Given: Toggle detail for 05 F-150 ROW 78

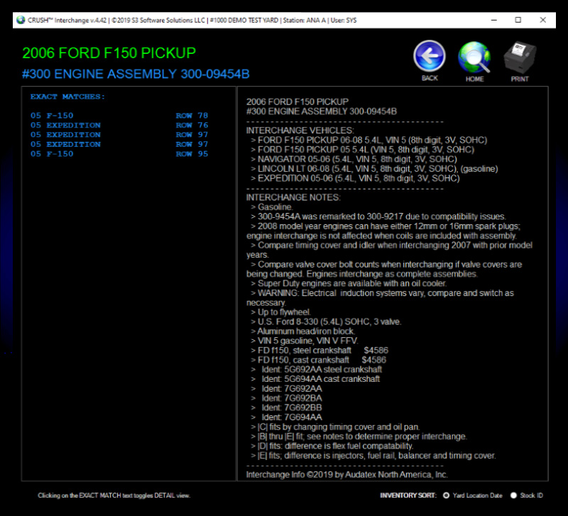Looking at the screenshot, I should pyautogui.click(x=119, y=116).
